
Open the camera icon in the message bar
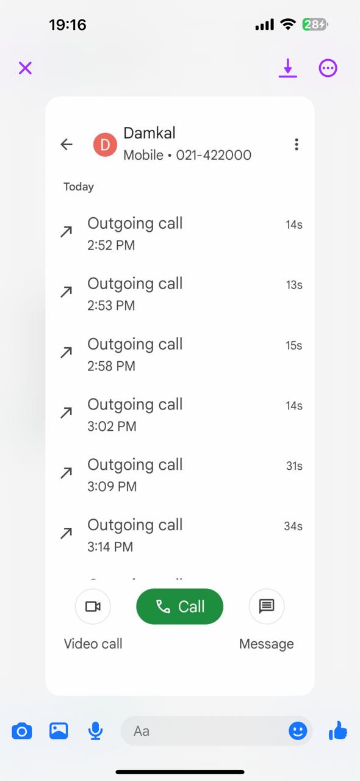click(x=22, y=730)
